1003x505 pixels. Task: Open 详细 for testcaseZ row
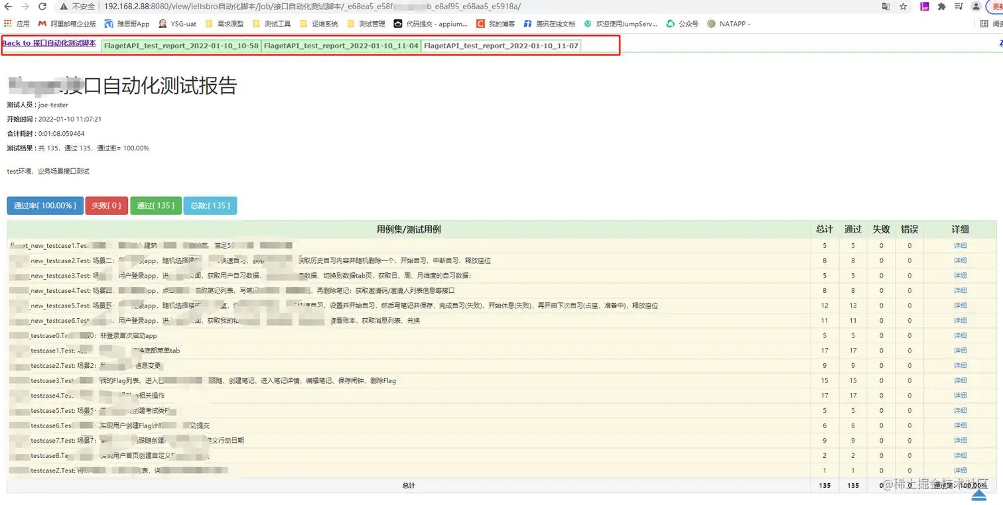960,471
